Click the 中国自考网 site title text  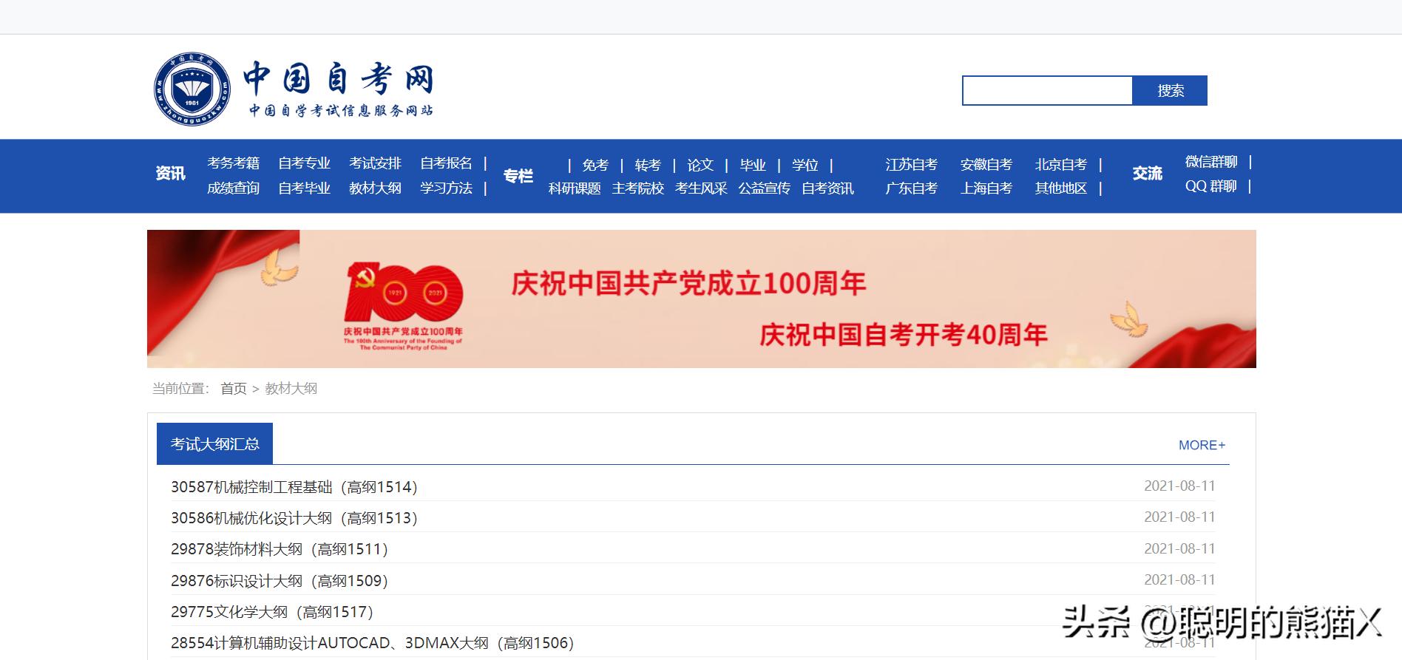[339, 78]
